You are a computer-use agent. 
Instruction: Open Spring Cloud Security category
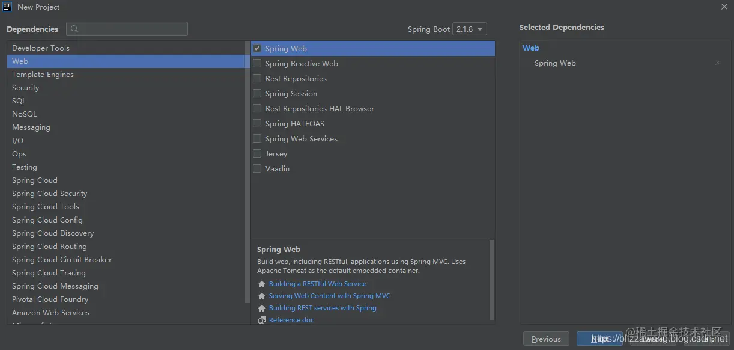pyautogui.click(x=126, y=194)
